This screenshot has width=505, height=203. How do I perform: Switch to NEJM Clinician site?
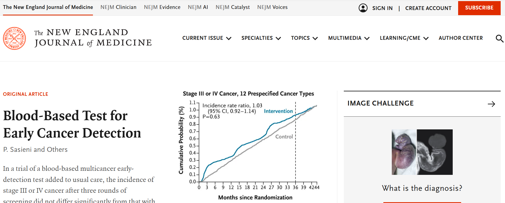[118, 7]
